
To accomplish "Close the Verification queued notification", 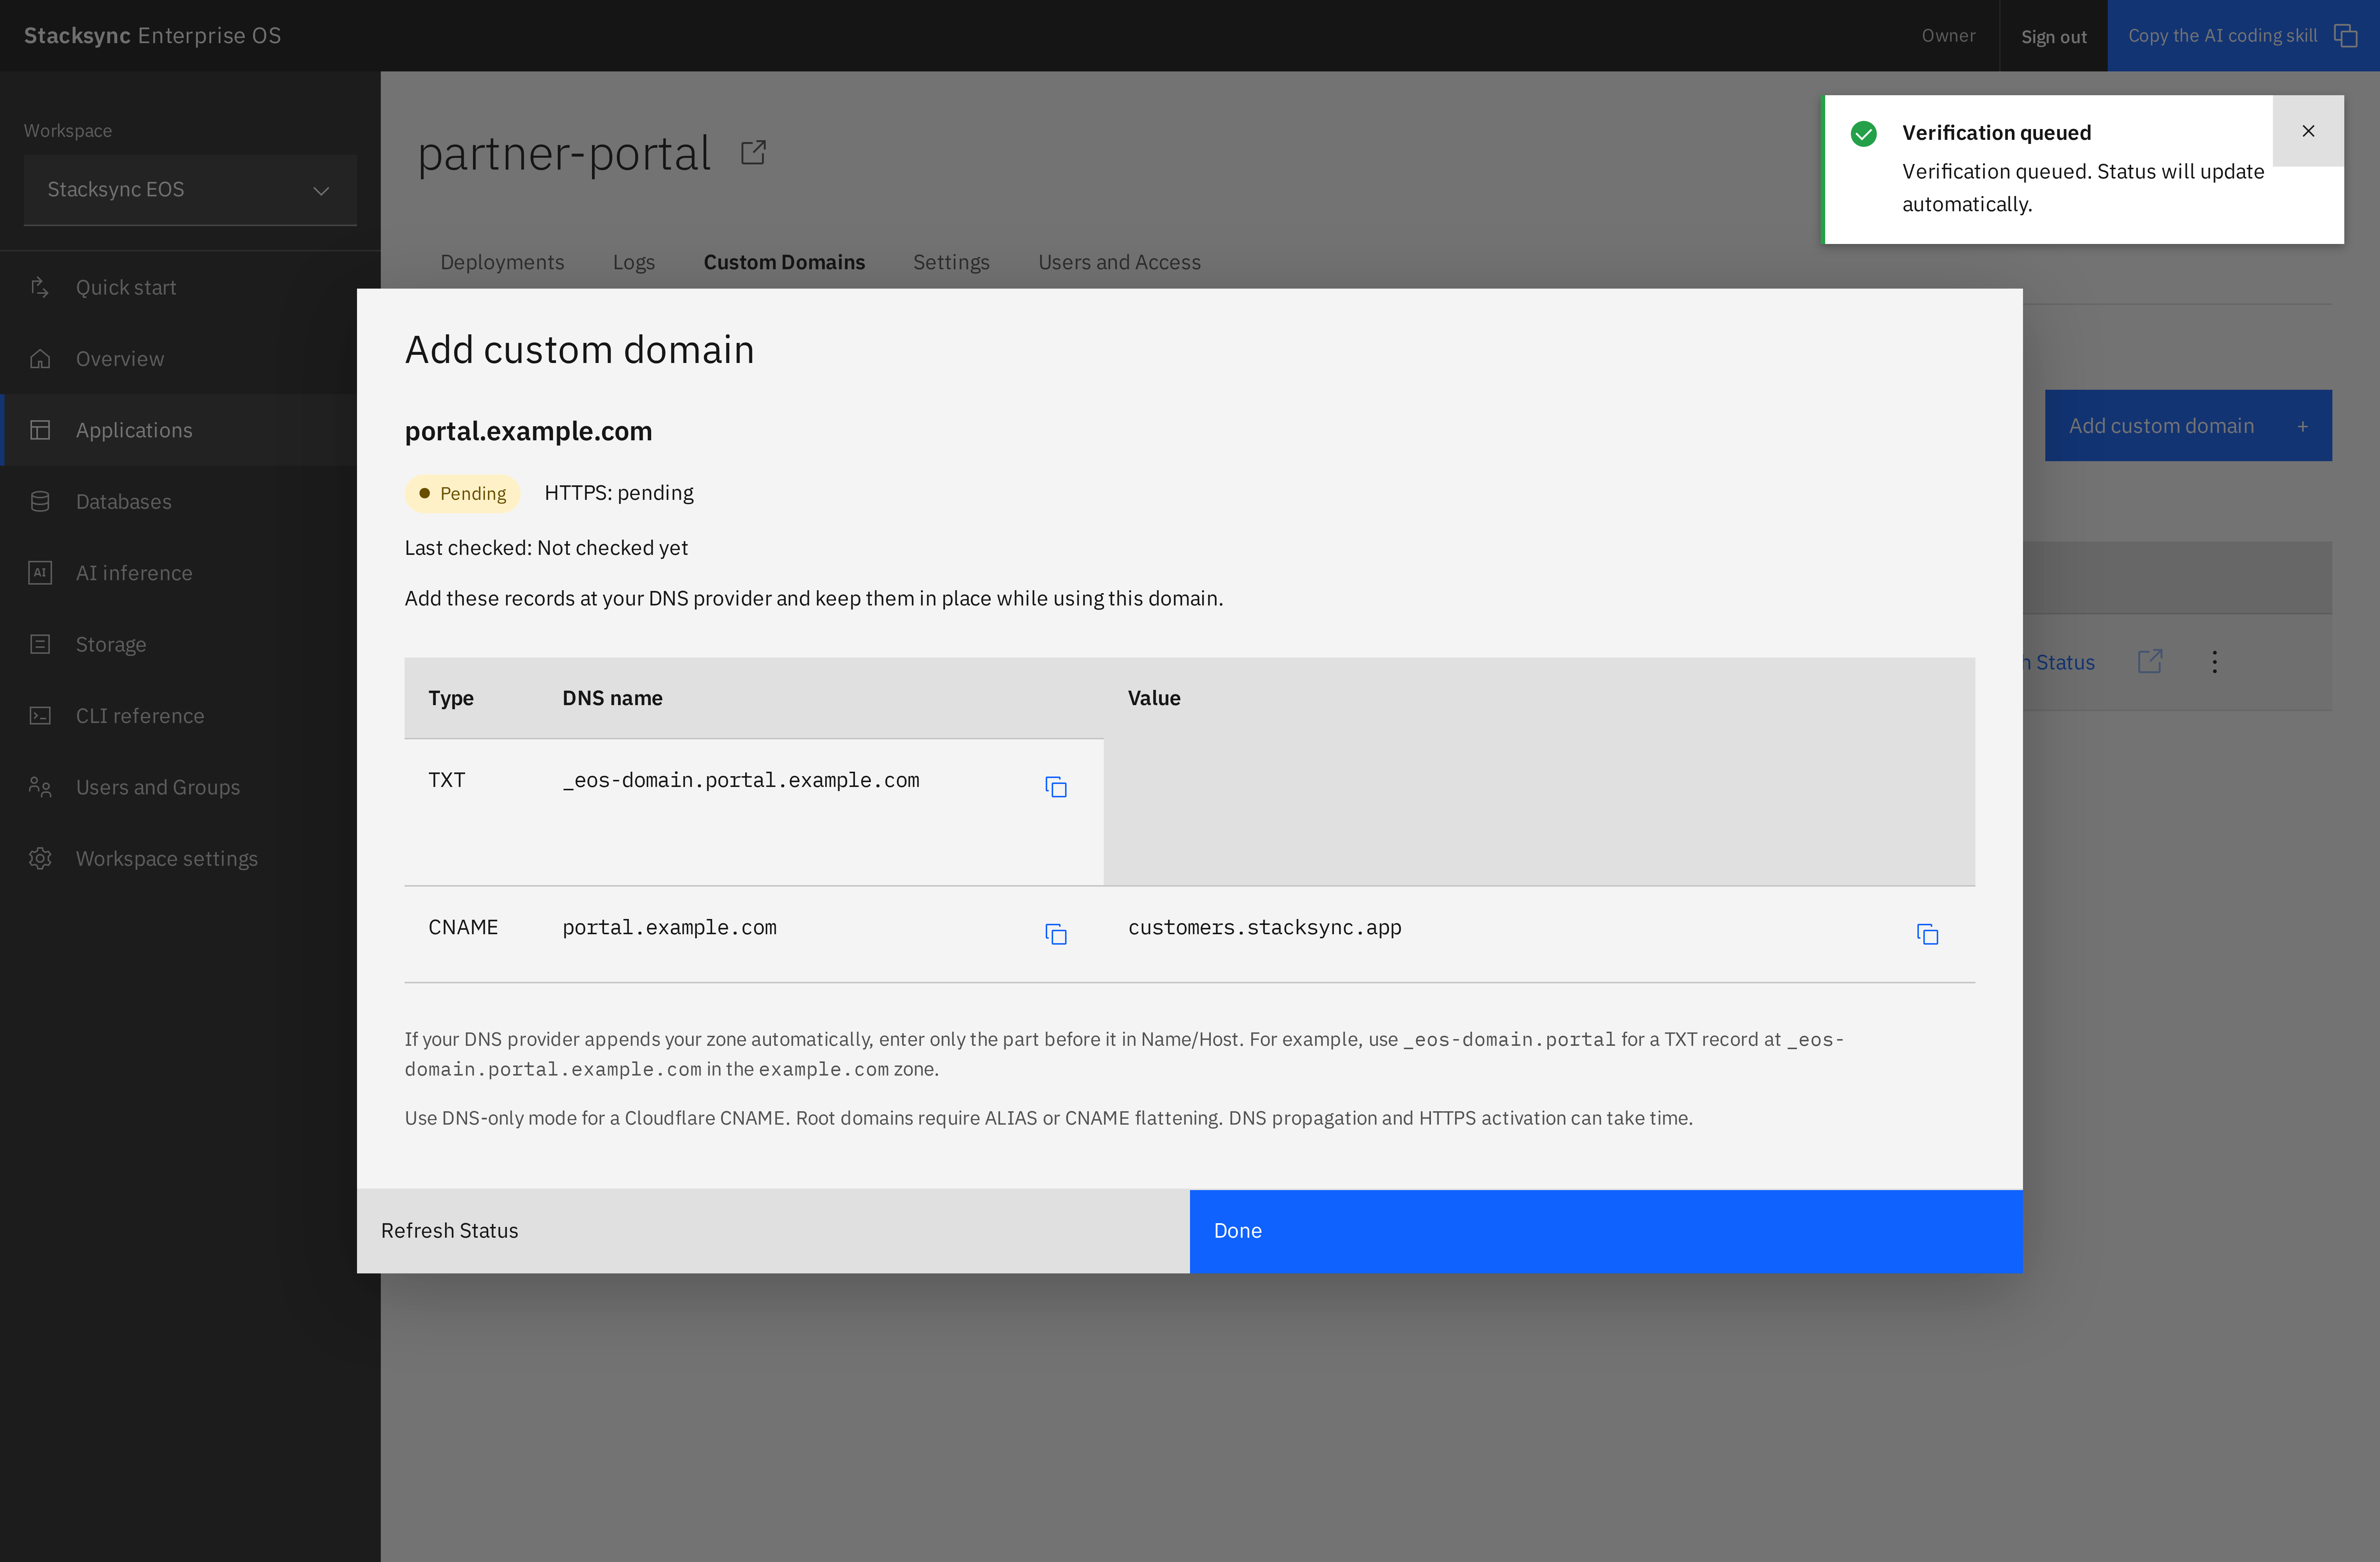I will coord(2308,131).
